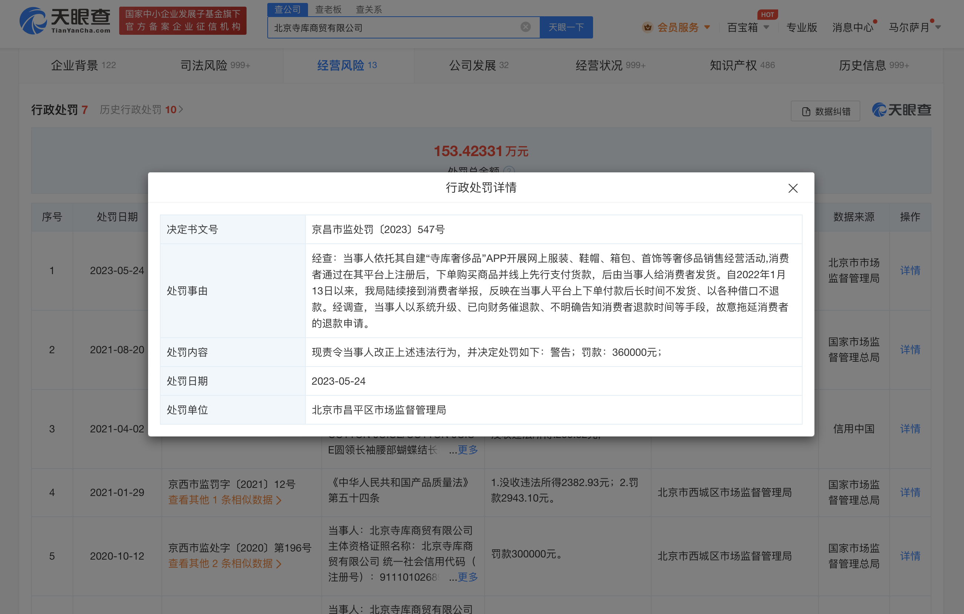Select the 知识产权 tab
Image resolution: width=964 pixels, height=614 pixels.
click(x=742, y=65)
